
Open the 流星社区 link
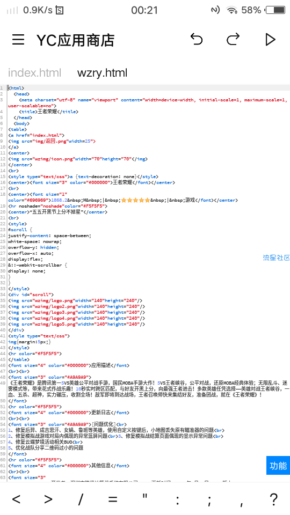pos(277,257)
